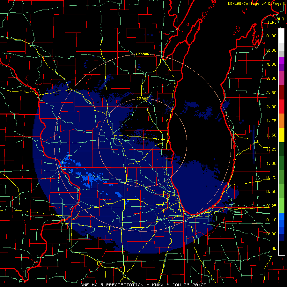Click the NEXLAB-College of DuPage credit text

(254, 4)
